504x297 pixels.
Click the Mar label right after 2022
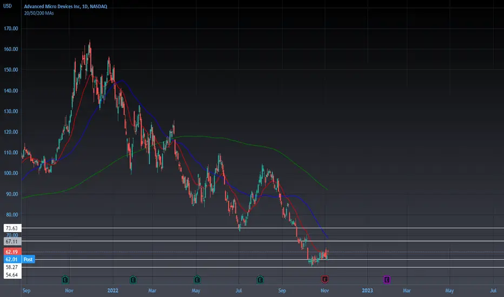[x=152, y=291]
